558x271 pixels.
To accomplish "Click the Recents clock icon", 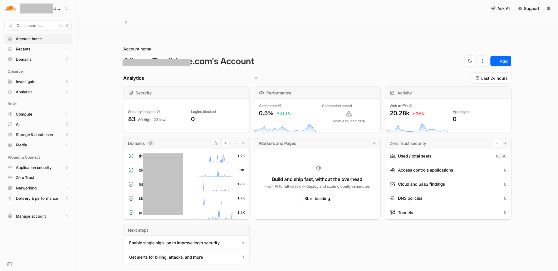I will coord(10,49).
